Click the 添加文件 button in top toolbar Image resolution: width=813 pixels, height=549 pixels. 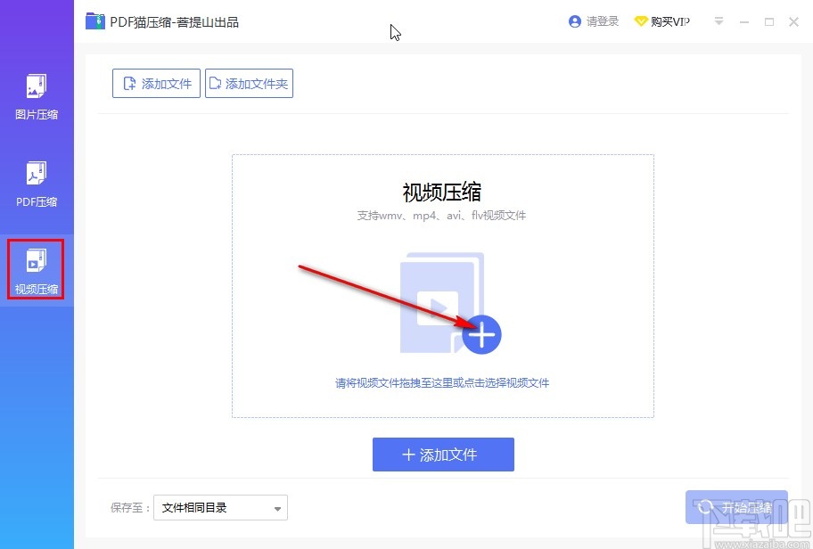[x=156, y=84]
